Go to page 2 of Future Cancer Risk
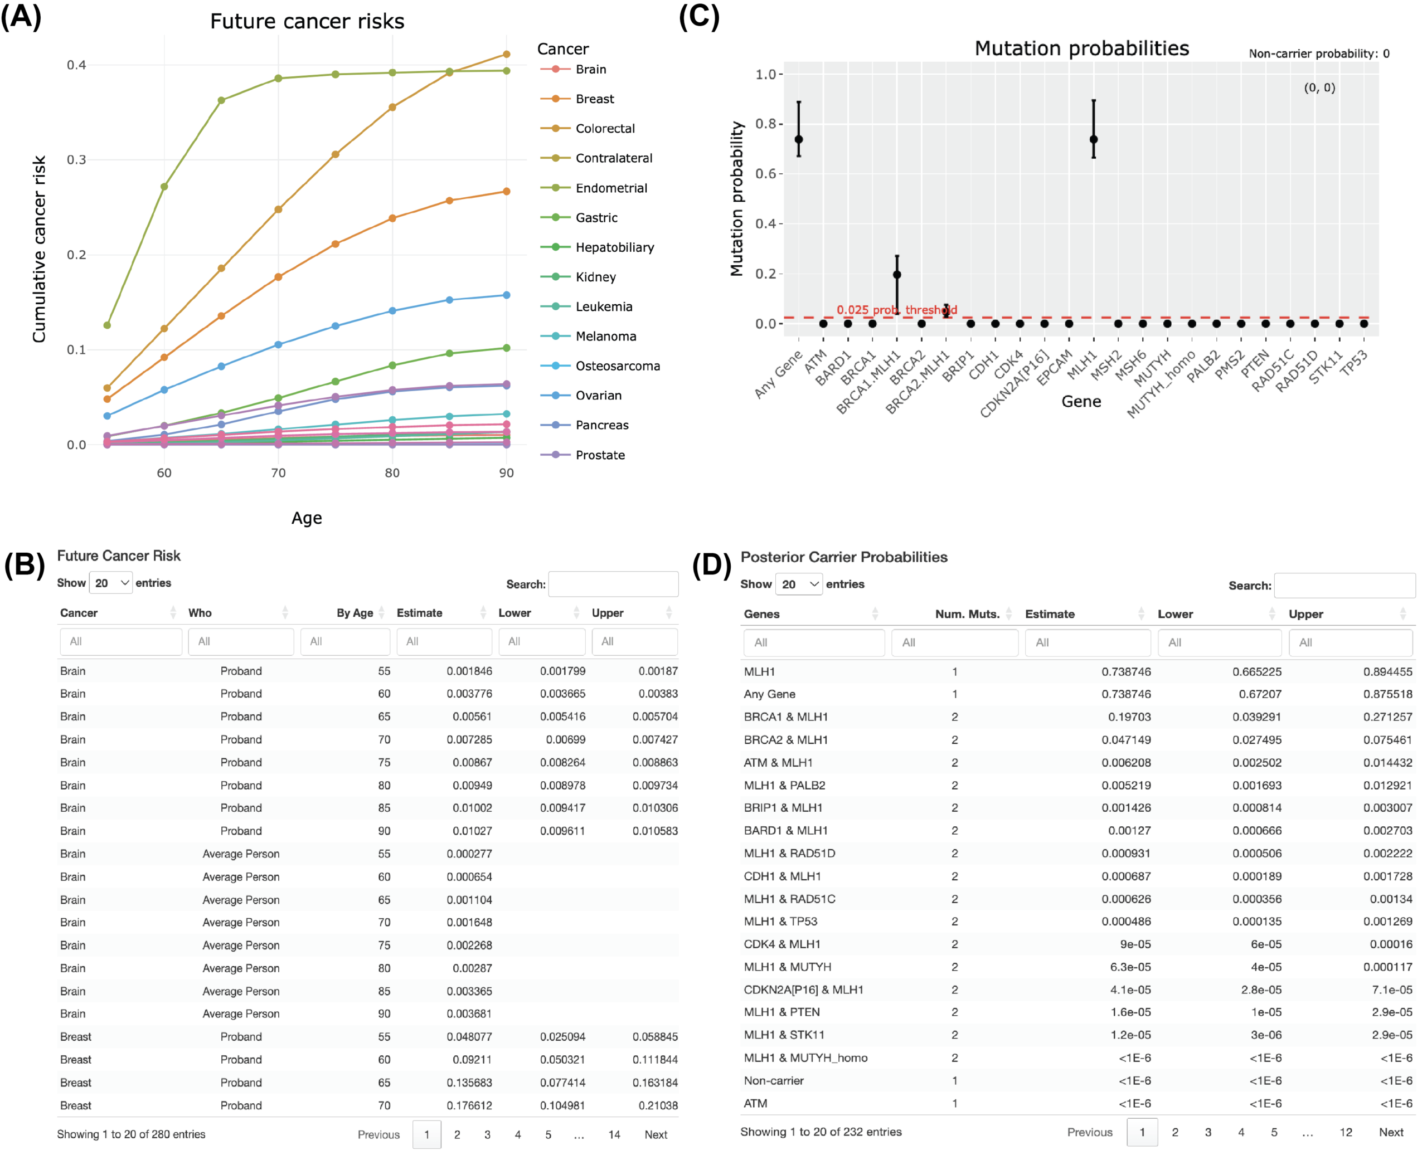This screenshot has width=1427, height=1150. click(x=457, y=1135)
